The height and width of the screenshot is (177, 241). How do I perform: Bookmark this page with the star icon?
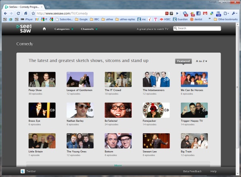pyautogui.click(x=33, y=14)
